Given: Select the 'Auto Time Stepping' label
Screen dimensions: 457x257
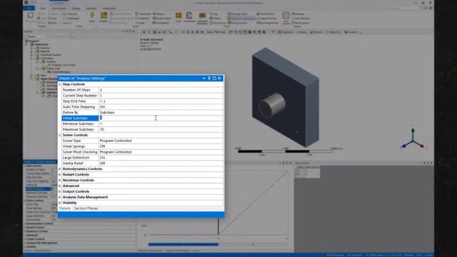Looking at the screenshot, I should (x=79, y=107).
